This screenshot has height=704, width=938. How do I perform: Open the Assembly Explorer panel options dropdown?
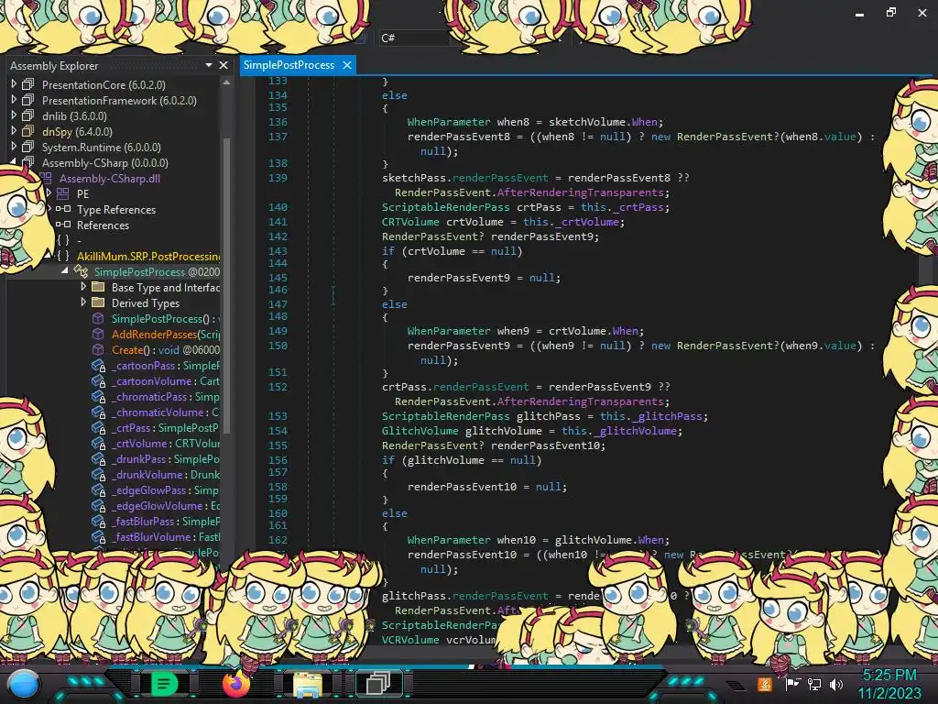click(208, 65)
